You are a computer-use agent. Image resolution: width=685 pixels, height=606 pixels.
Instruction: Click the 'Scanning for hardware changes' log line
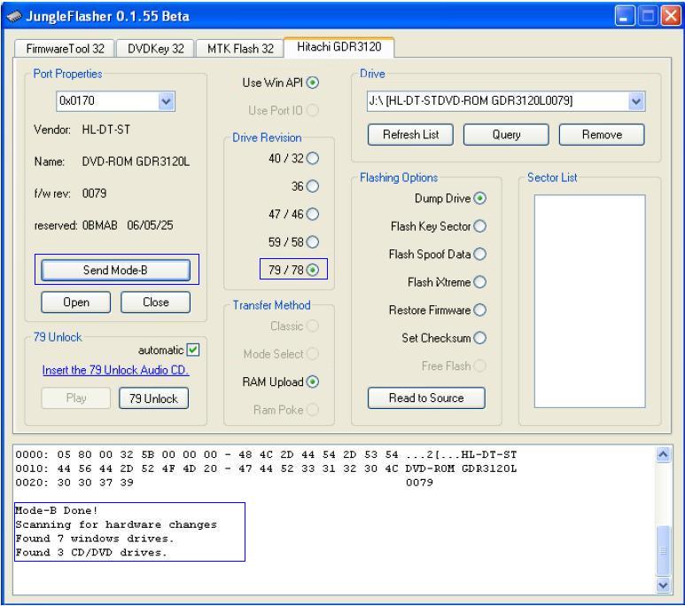click(x=116, y=524)
